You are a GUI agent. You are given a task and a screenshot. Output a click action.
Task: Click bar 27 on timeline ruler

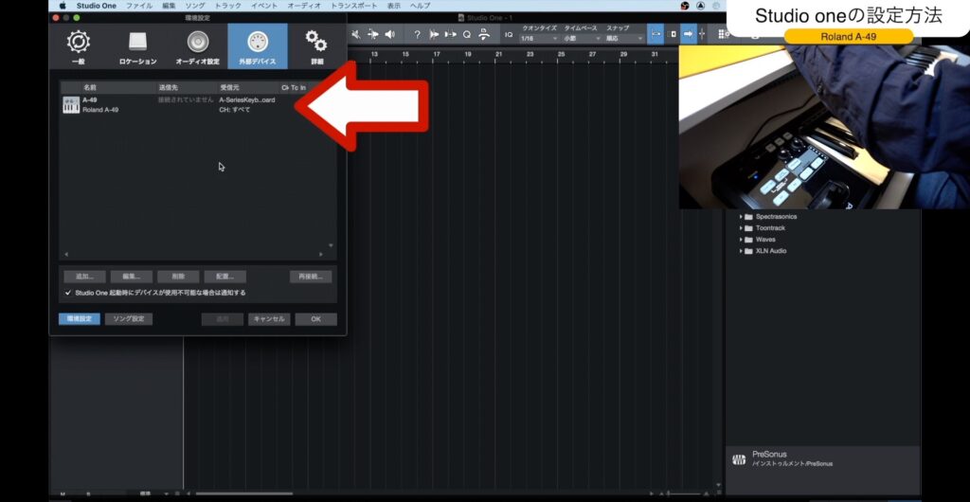pyautogui.click(x=592, y=54)
